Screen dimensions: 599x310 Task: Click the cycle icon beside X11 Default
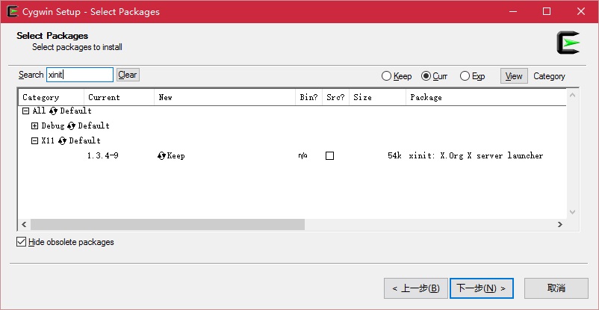coord(62,140)
